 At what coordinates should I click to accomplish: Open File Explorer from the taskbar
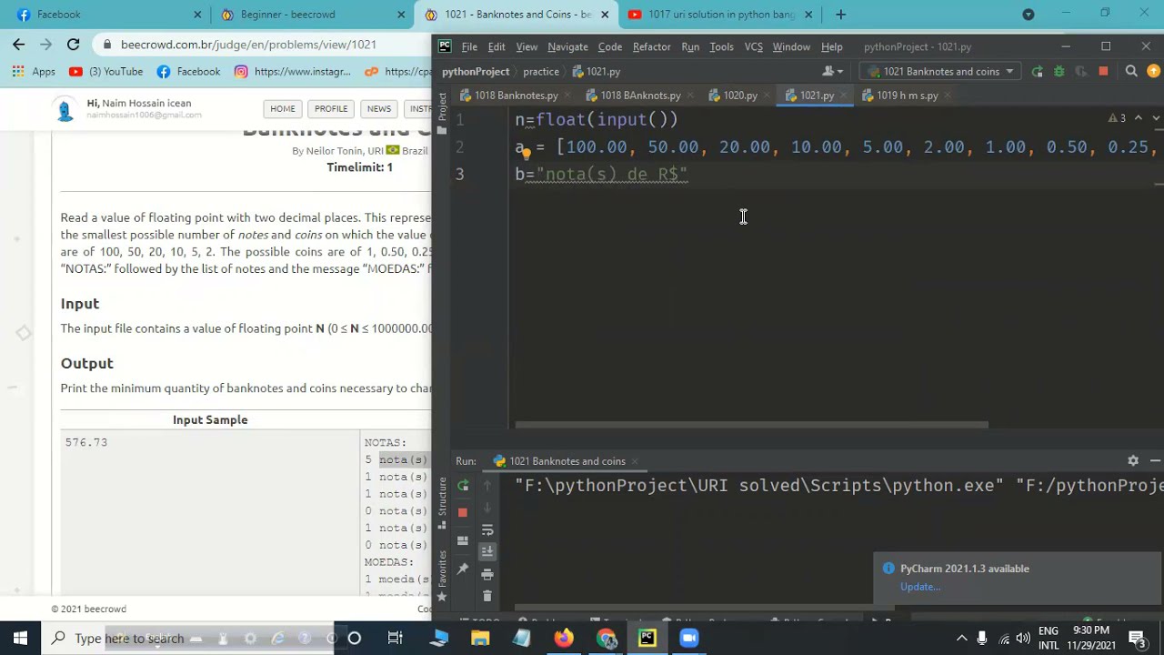[480, 638]
